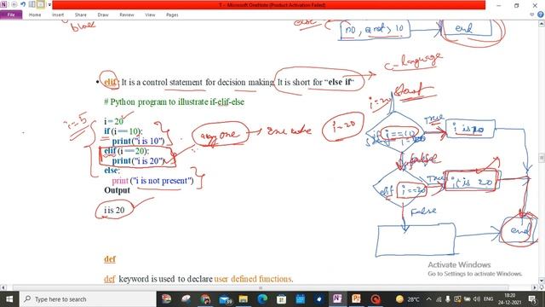Select the Review ribbon tab
This screenshot has height=307, width=545.
coord(127,14)
